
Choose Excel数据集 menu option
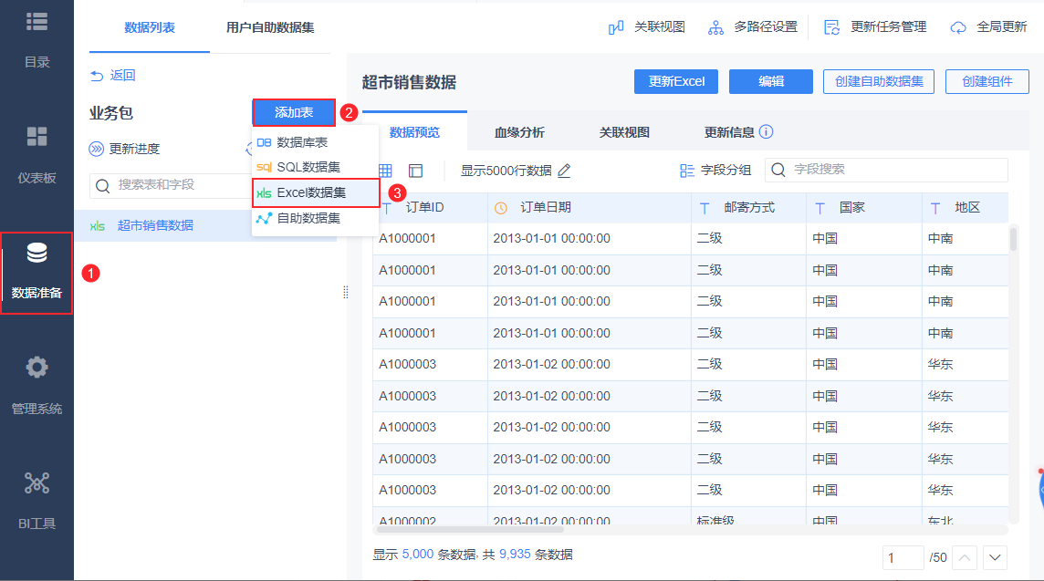click(x=316, y=193)
